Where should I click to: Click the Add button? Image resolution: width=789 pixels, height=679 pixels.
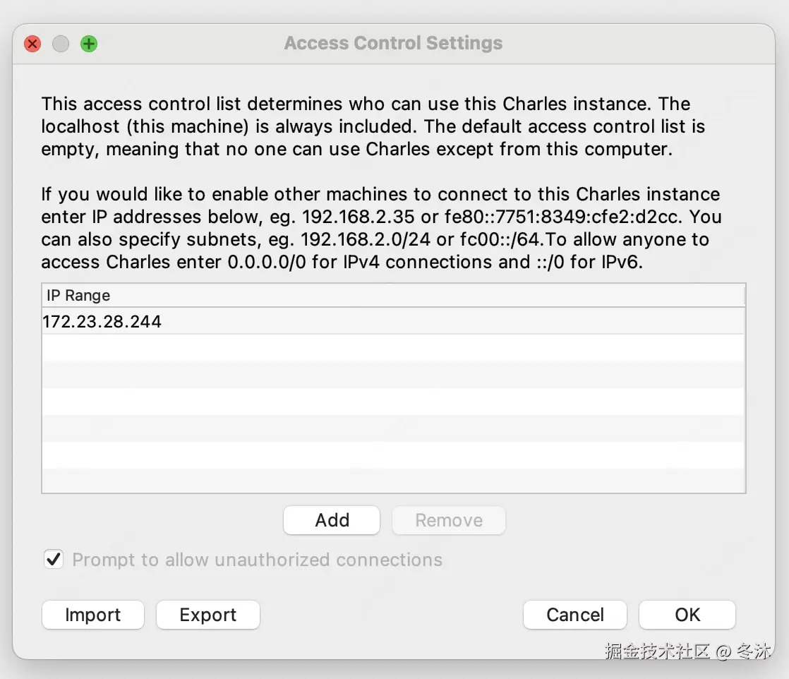pos(332,520)
